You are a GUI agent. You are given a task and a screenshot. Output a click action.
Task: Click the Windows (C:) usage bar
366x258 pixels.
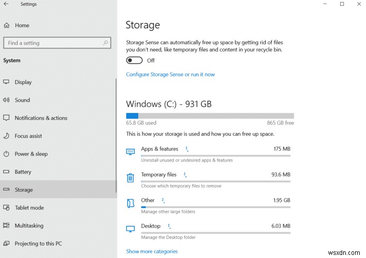(210, 116)
